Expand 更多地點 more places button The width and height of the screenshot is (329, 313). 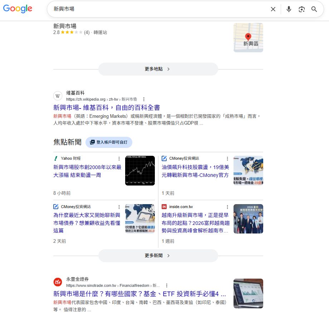pyautogui.click(x=158, y=69)
